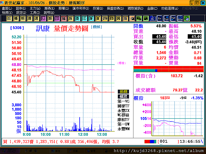The image size is (206, 154).
Task: Open the 操盤密碼(D) menu
Action: [115, 9]
